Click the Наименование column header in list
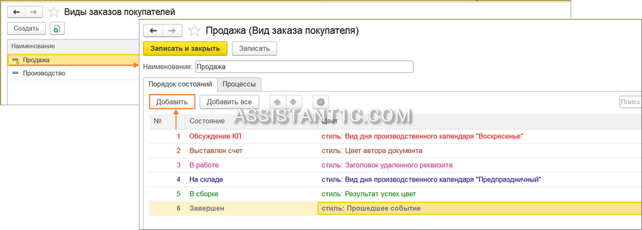Screen dimensions: 642x230 tap(74, 46)
